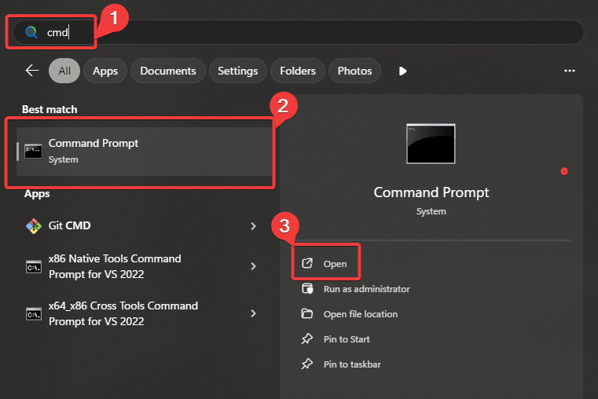Viewport: 598px width, 399px height.
Task: Click Open in the right panel
Action: pyautogui.click(x=335, y=264)
